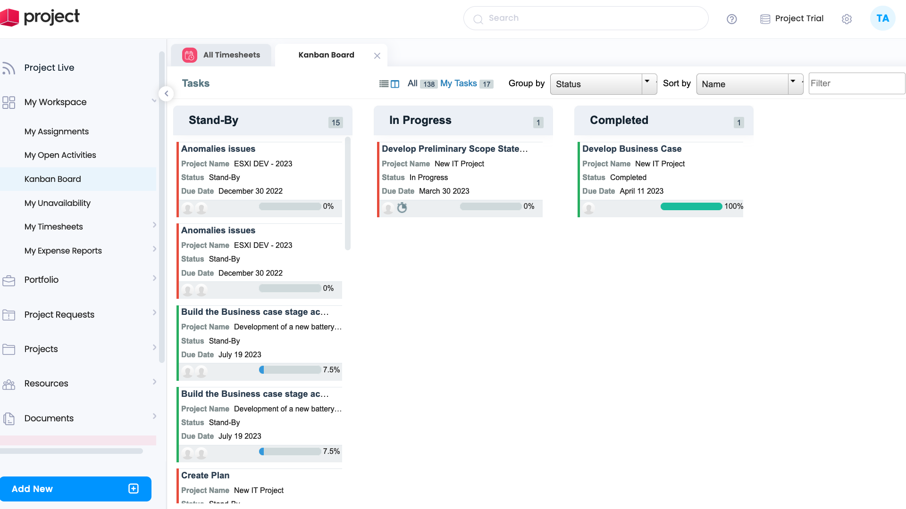Click the Project Live feed icon
This screenshot has height=509, width=906.
pyautogui.click(x=9, y=68)
